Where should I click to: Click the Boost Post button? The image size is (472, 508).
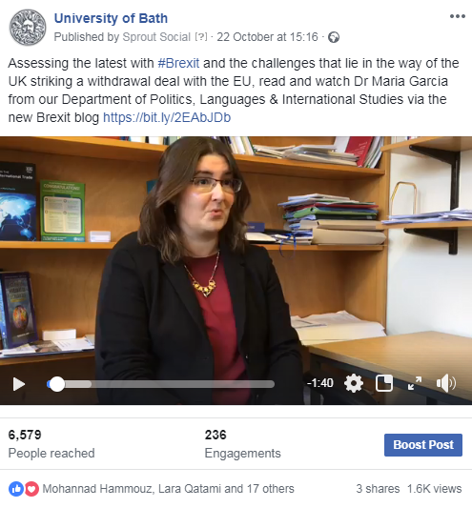coord(423,445)
